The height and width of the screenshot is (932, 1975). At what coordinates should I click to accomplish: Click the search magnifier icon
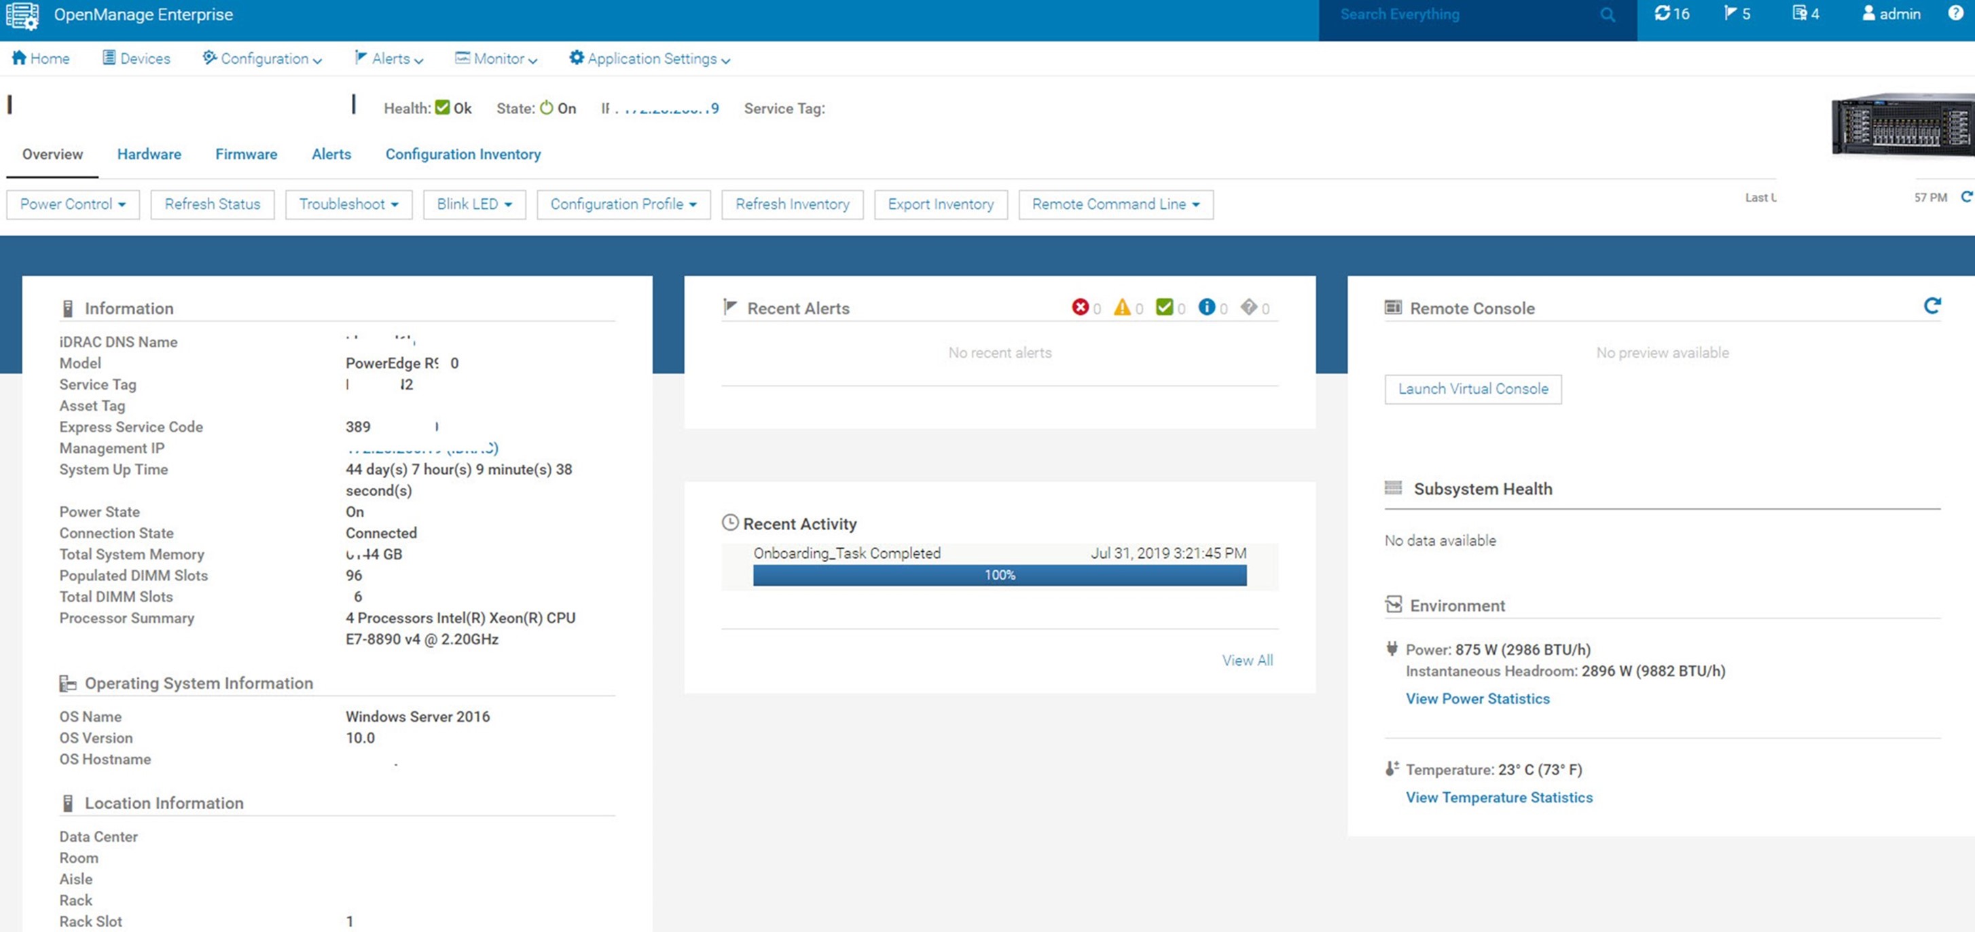click(1608, 14)
